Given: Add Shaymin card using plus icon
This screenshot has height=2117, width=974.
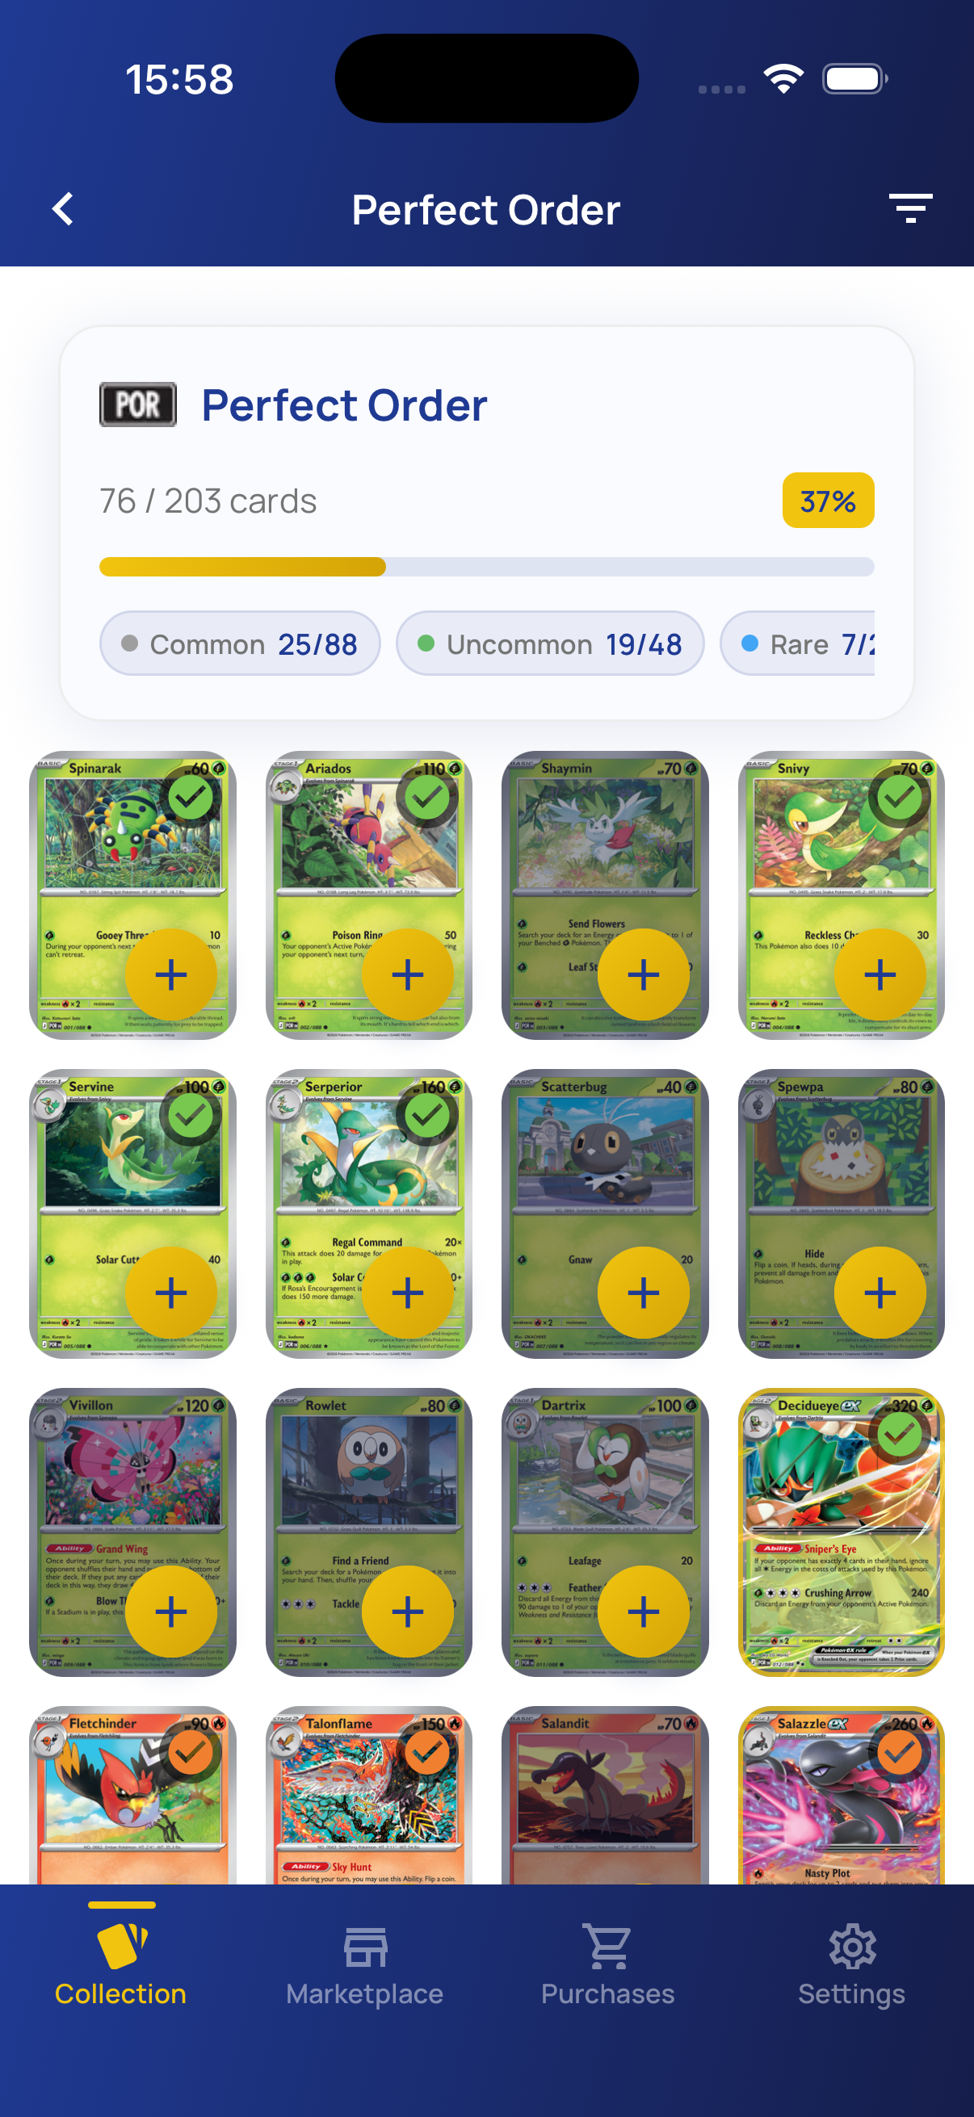Looking at the screenshot, I should (x=644, y=975).
